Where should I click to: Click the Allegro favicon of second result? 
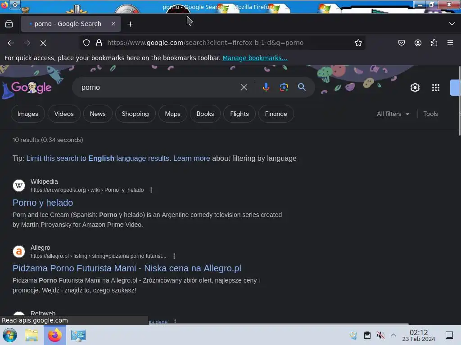tap(19, 252)
